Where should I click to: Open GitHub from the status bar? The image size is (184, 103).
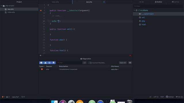tap(170, 97)
